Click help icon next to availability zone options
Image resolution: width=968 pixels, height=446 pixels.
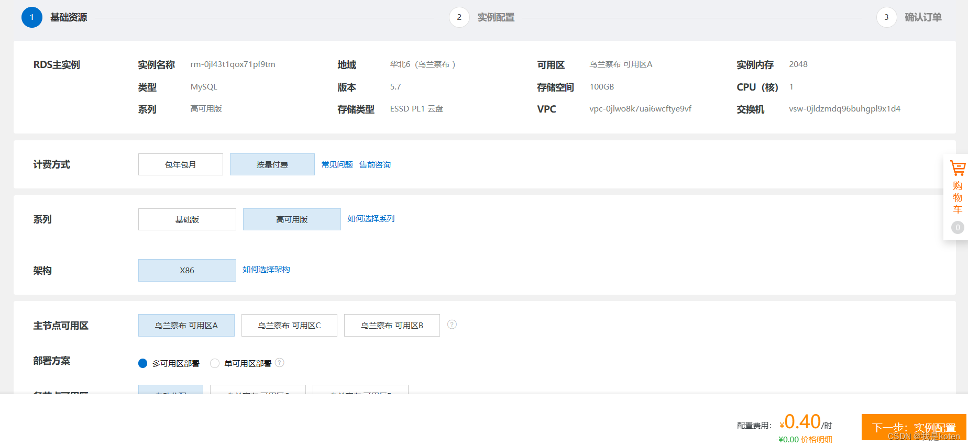[452, 325]
